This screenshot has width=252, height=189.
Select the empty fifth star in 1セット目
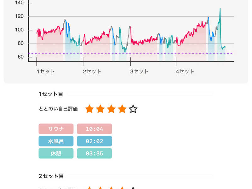tap(133, 109)
